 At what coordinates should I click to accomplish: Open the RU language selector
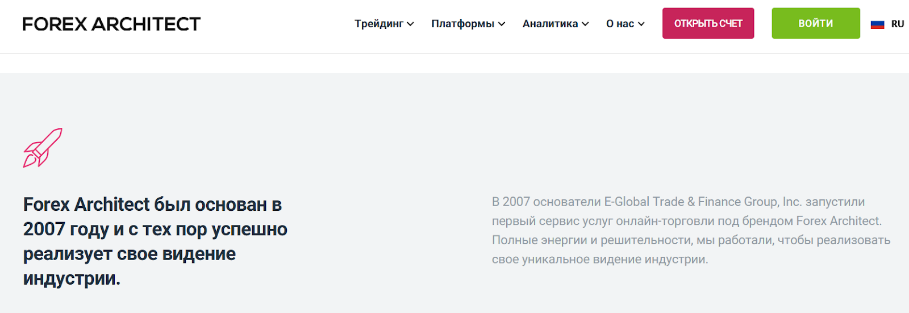pos(887,24)
